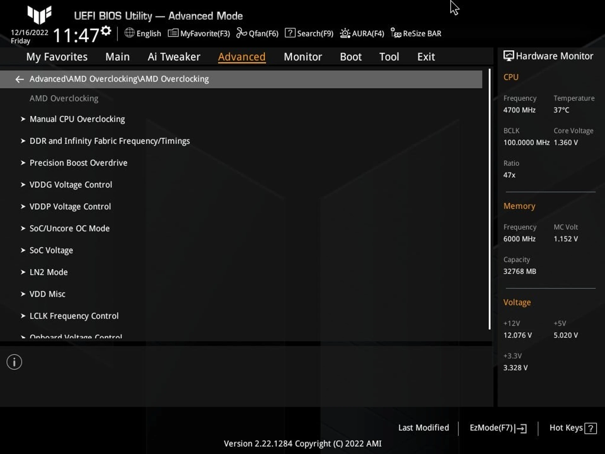Expand LN2 Mode arrow
This screenshot has height=454, width=605.
tap(23, 272)
